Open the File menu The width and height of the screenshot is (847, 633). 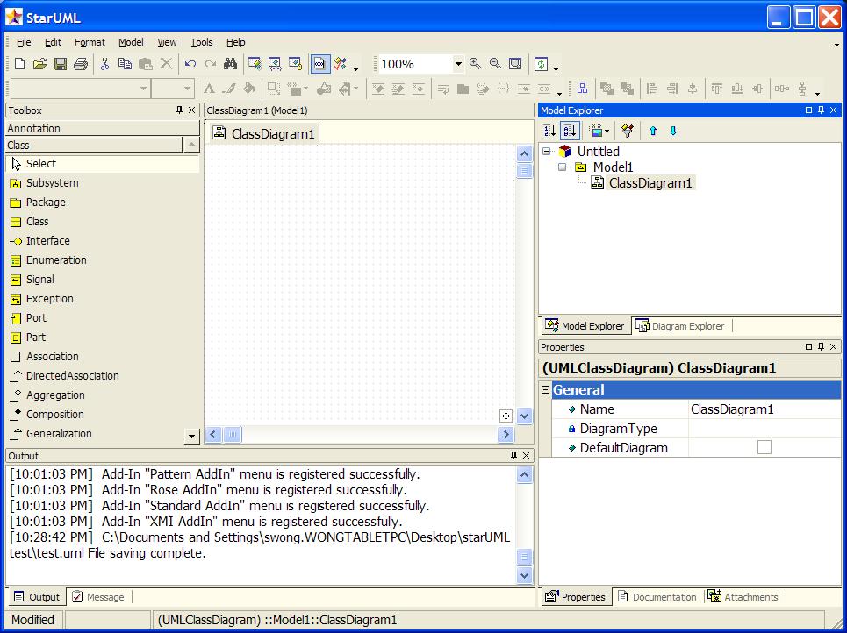(x=24, y=42)
